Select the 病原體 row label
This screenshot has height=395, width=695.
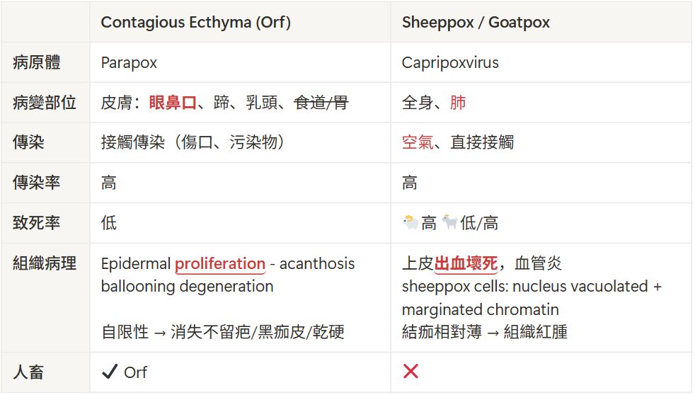37,63
